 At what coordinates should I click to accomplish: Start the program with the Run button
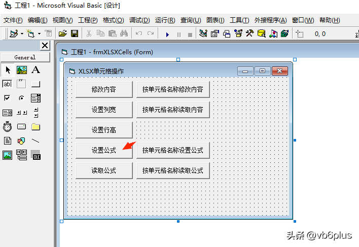click(x=167, y=34)
